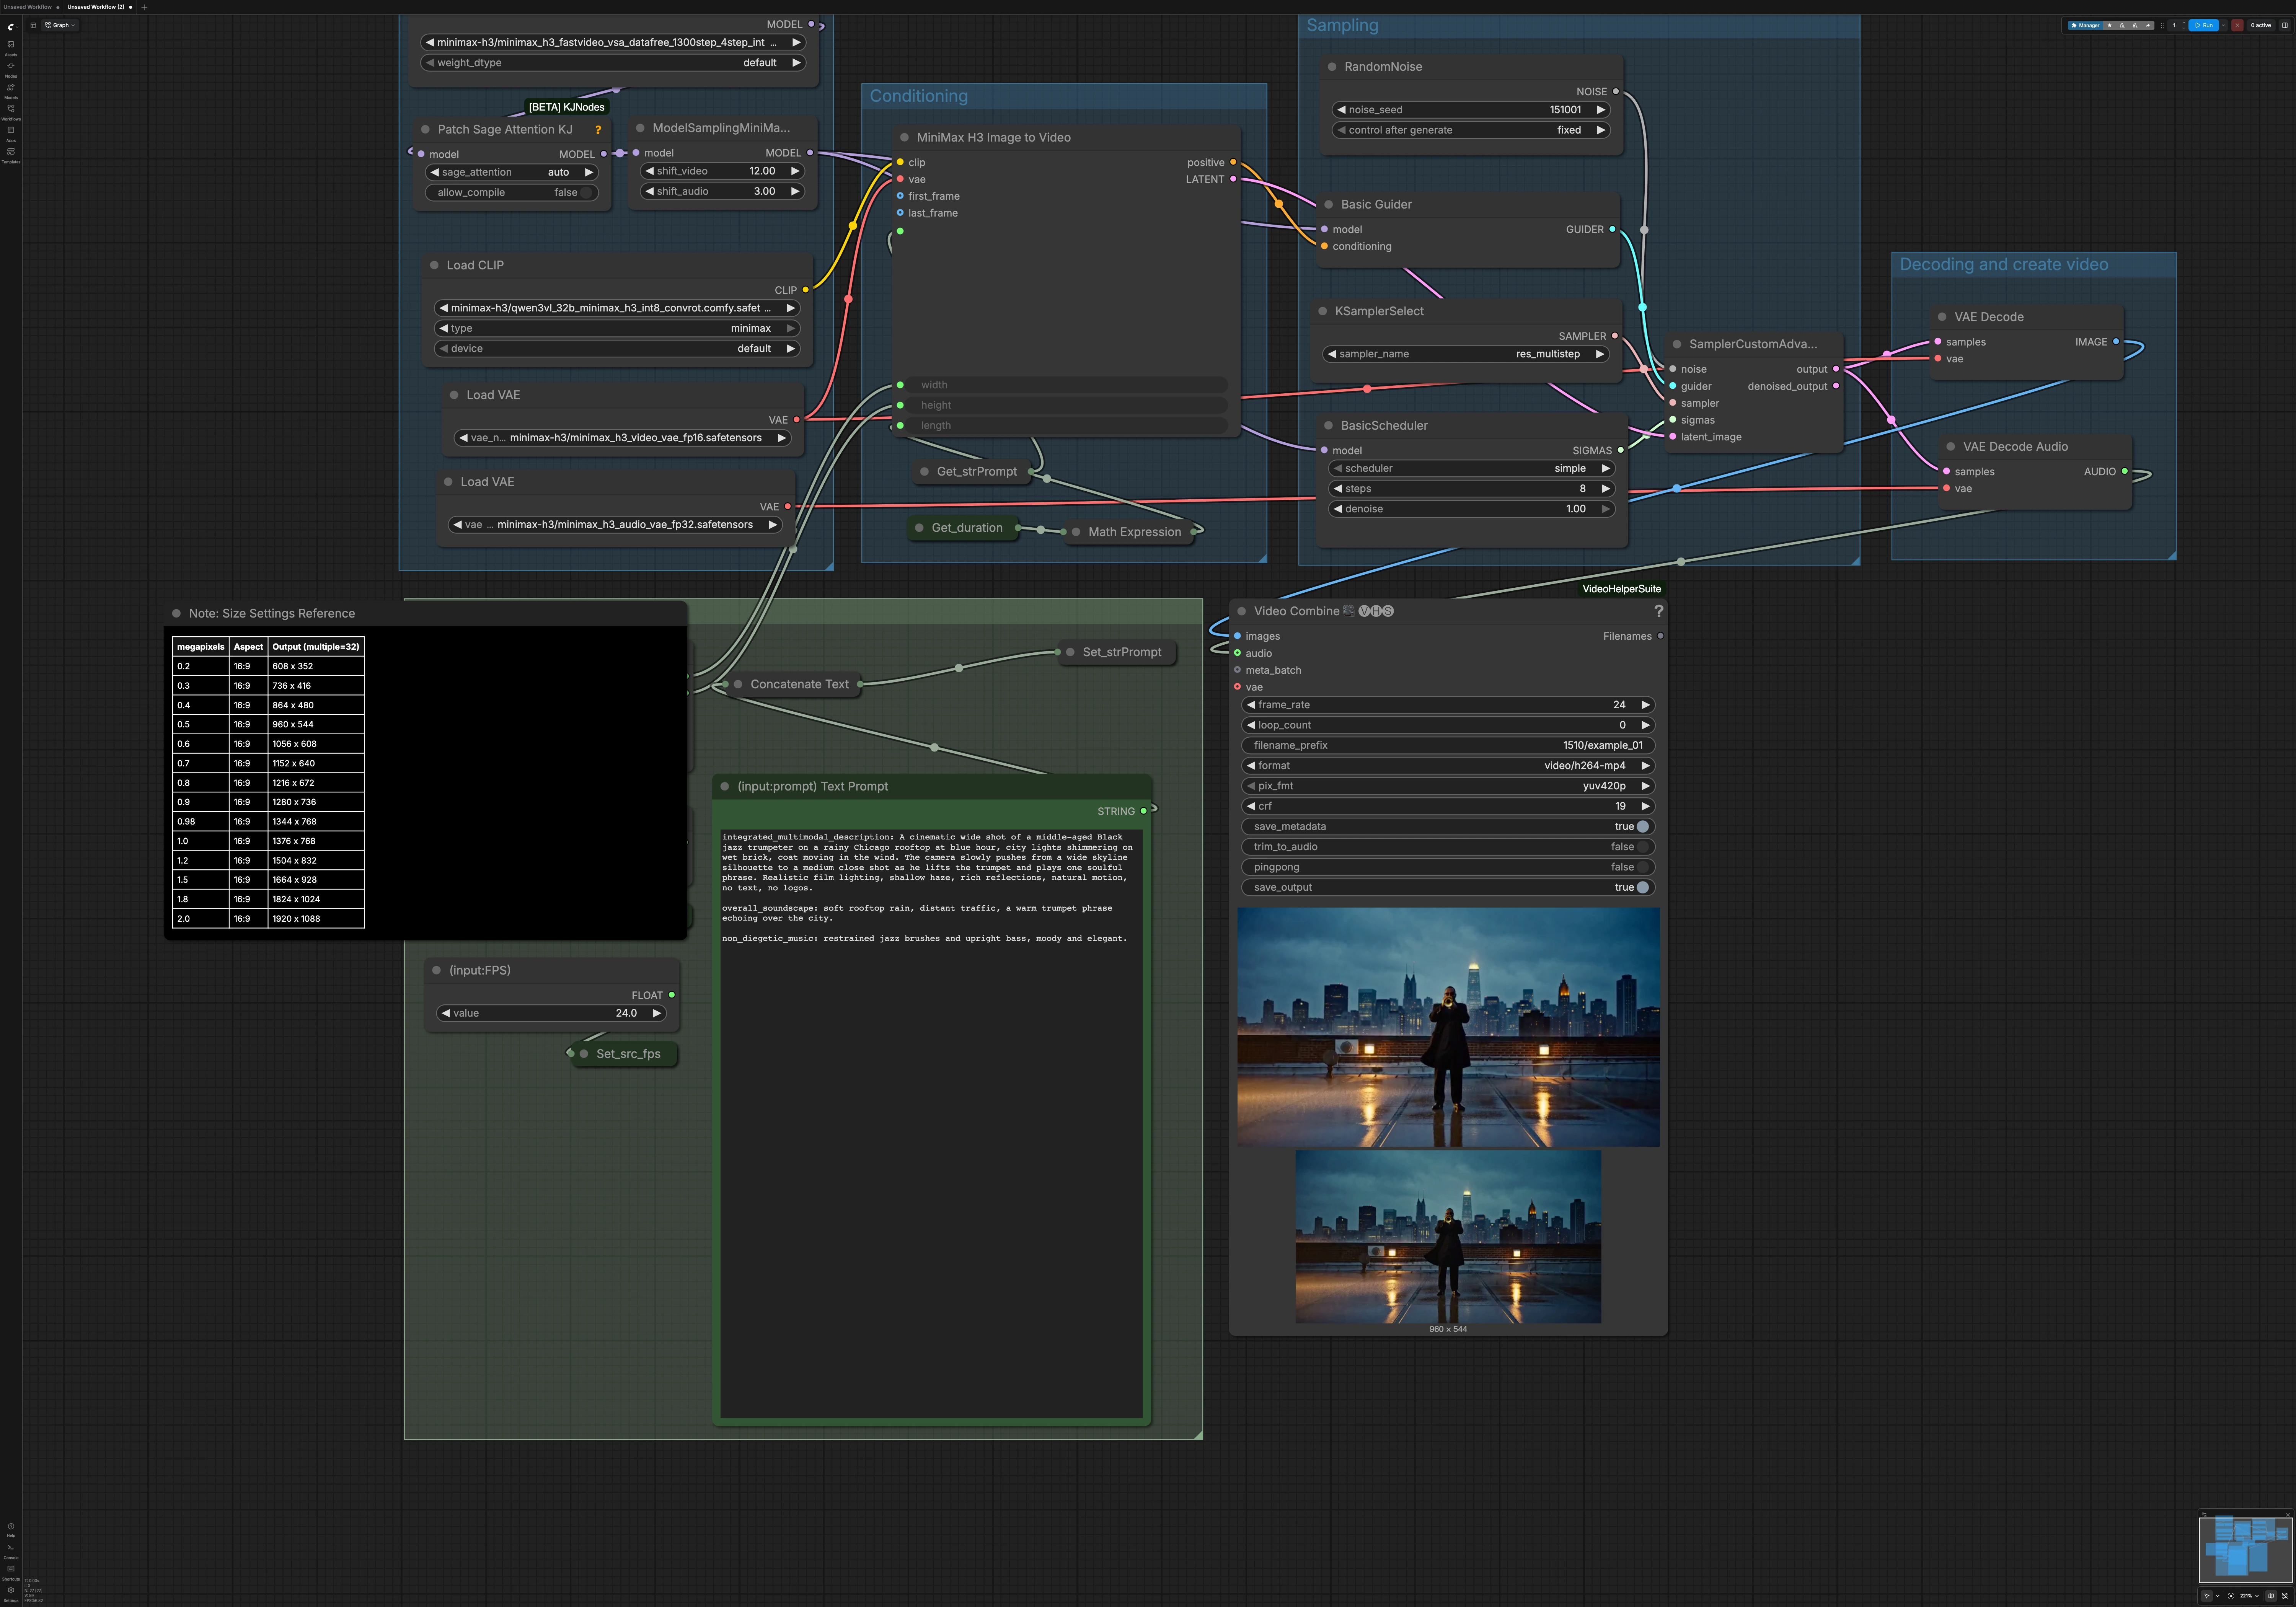
Task: Close the minimap with its X
Action: pyautogui.click(x=2288, y=1515)
